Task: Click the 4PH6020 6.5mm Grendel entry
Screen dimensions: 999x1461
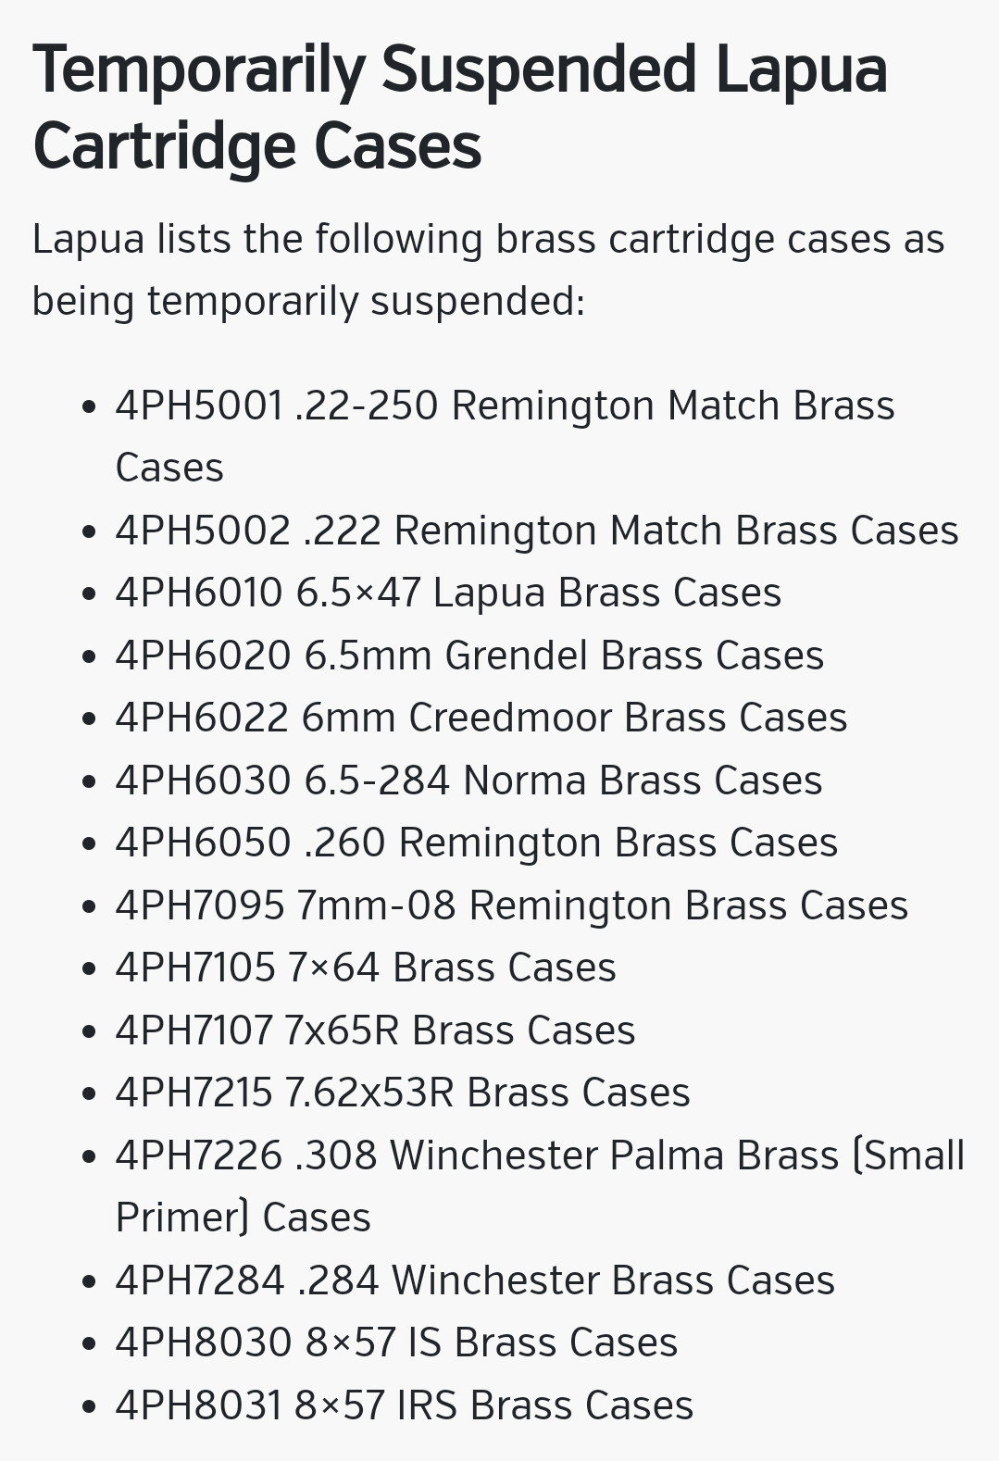Action: click(469, 656)
